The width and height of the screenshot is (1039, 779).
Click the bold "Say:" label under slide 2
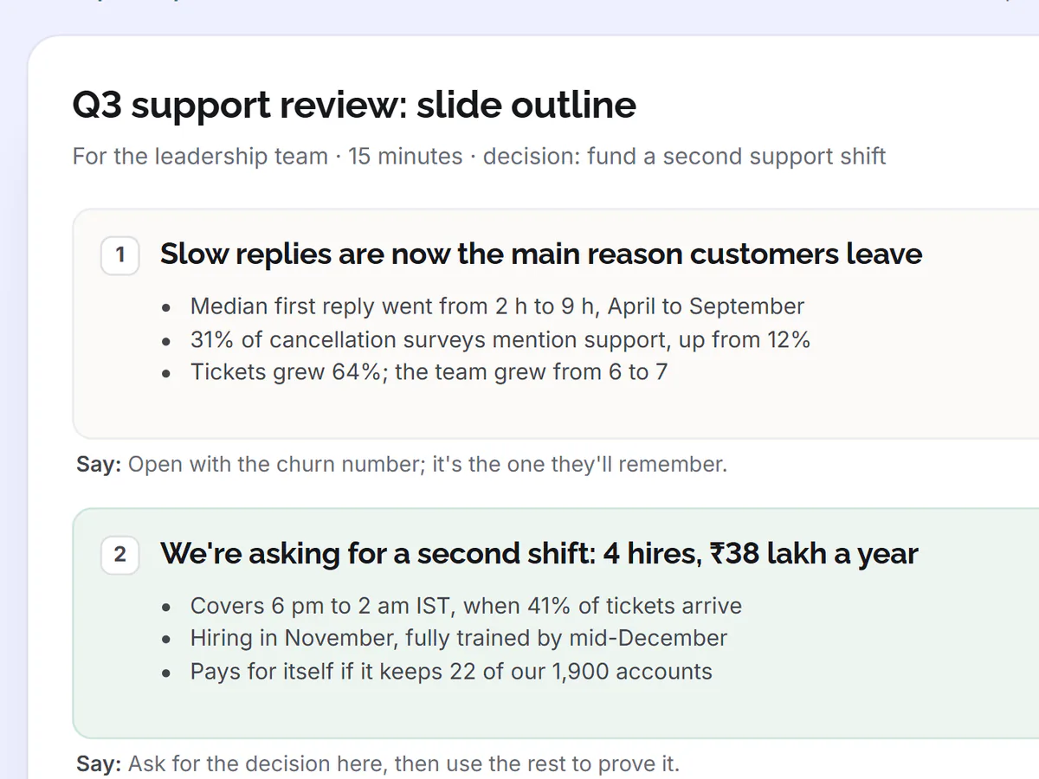coord(99,764)
